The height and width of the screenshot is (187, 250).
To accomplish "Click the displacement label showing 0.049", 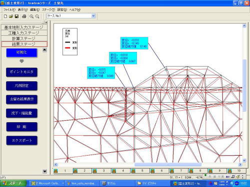I will (101, 73).
